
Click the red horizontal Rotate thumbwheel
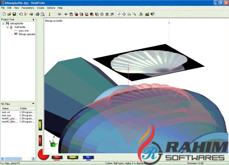57,157
